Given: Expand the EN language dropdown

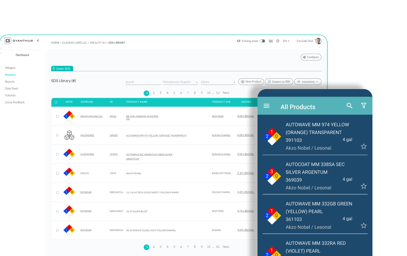Looking at the screenshot, I should pos(286,40).
